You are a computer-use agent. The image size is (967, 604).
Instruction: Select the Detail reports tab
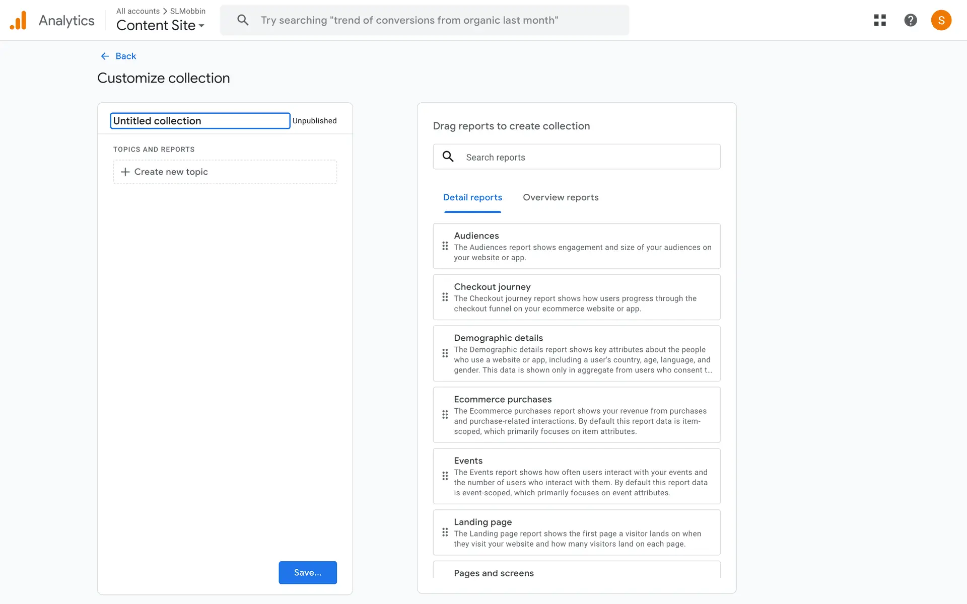472,197
